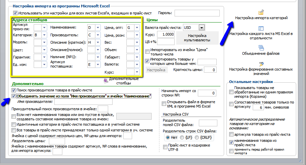Open the file merging icon
Screen dimensions: 306x165
[261, 48]
